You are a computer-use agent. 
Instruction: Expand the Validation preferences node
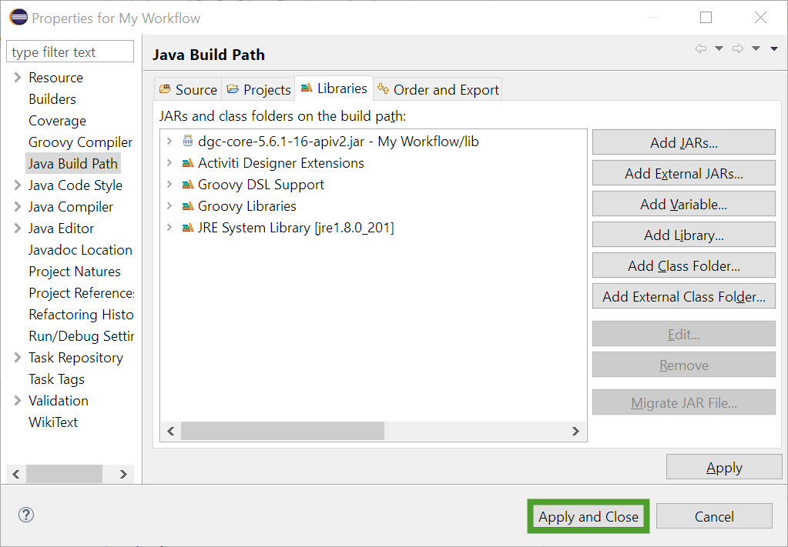(18, 401)
